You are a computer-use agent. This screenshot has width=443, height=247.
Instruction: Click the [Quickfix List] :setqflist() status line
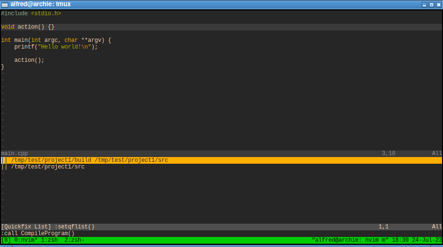pos(221,227)
